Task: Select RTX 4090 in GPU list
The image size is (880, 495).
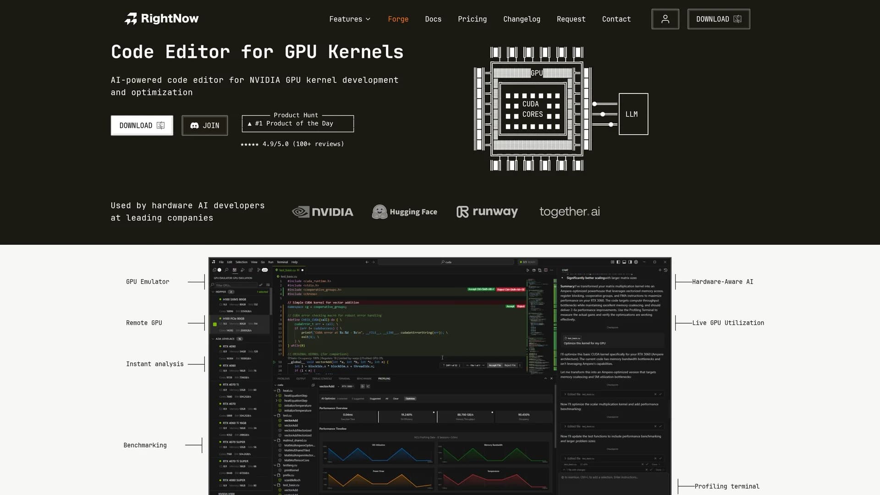Action: point(241,352)
